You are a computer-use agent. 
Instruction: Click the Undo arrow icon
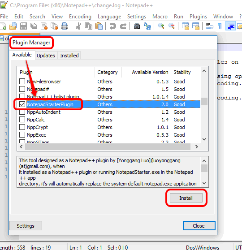pos(113,26)
